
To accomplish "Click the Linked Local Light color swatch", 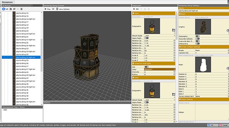I will click(x=159, y=69).
